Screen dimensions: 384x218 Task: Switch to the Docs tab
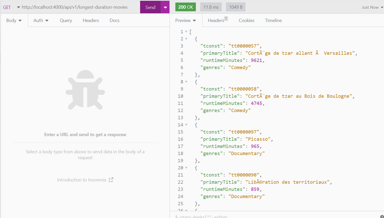(114, 20)
